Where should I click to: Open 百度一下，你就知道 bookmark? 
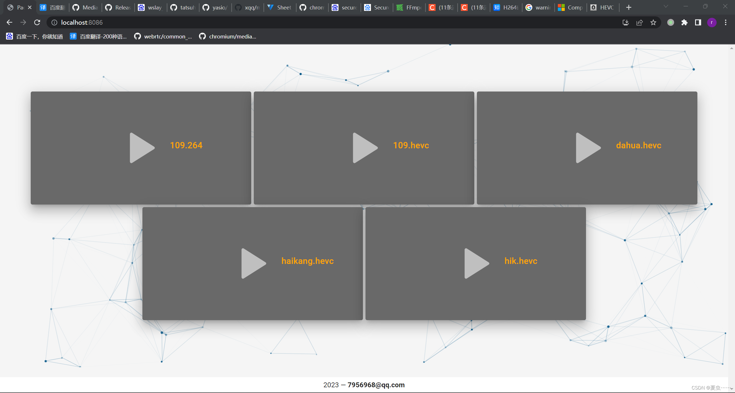[34, 36]
